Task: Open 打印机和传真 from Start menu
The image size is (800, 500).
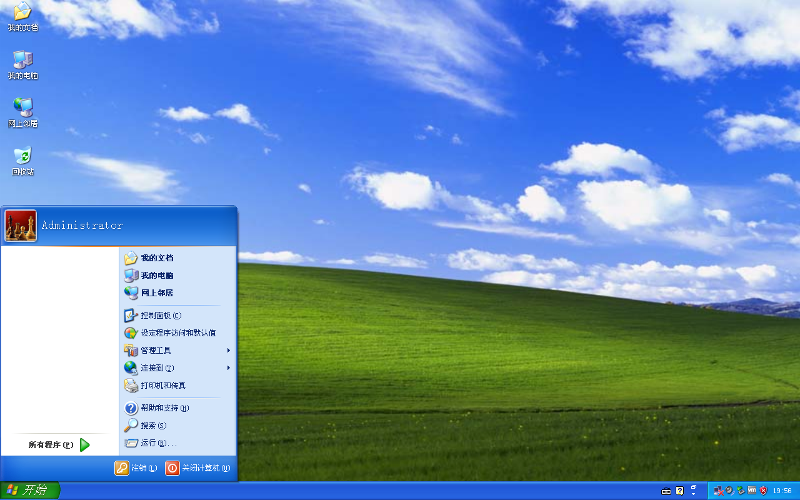Action: (177, 386)
